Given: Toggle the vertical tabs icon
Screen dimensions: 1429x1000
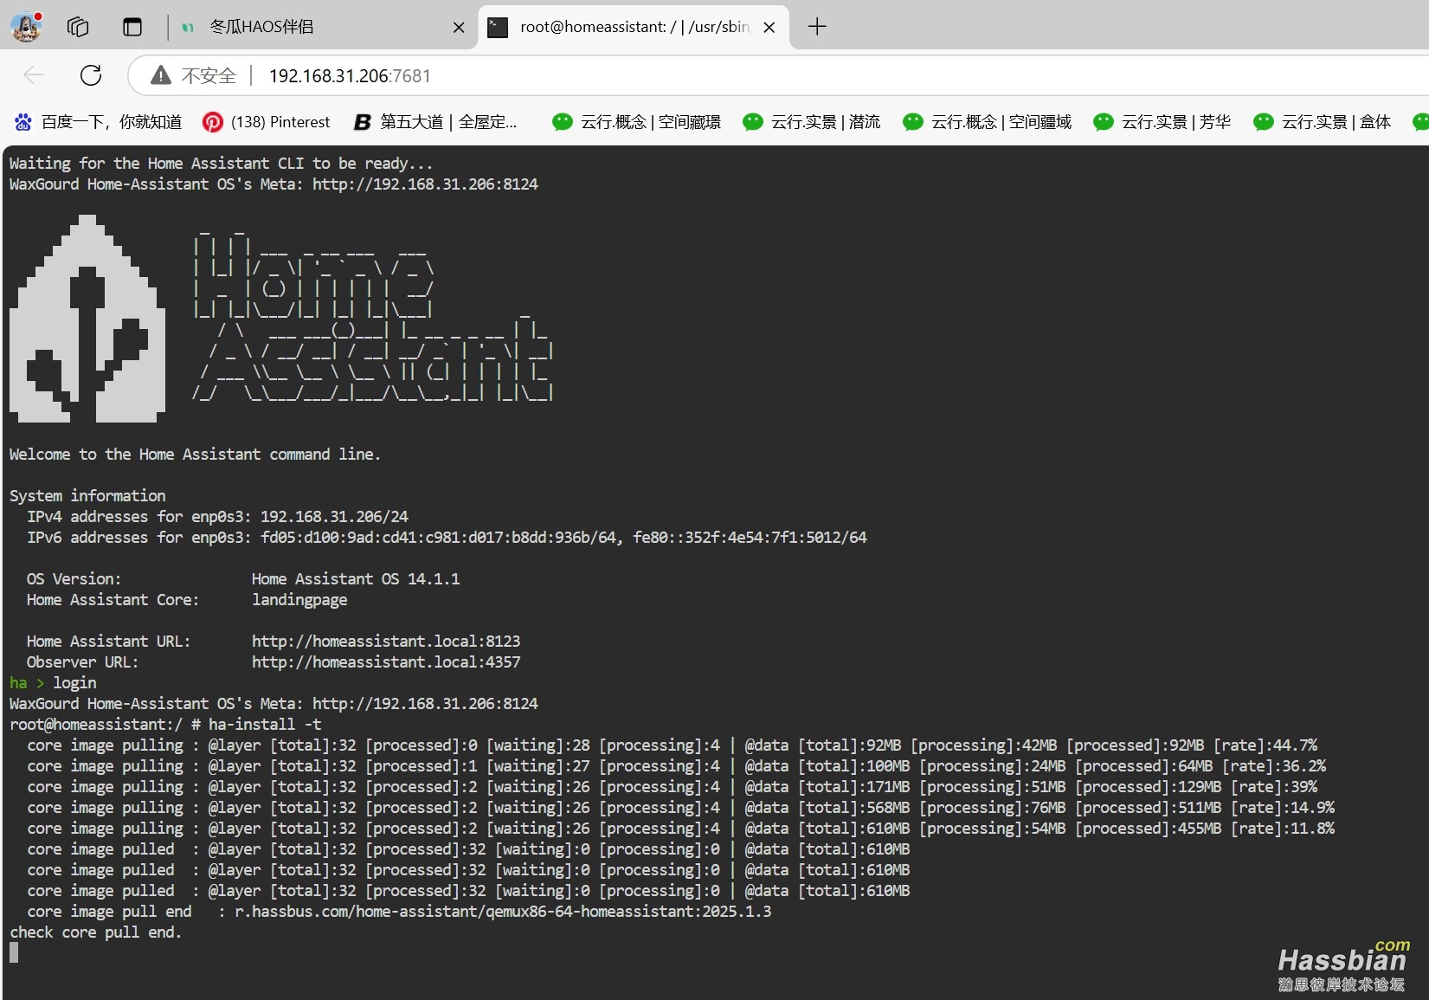Looking at the screenshot, I should click(x=132, y=27).
